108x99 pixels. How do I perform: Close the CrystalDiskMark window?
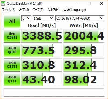102,4
